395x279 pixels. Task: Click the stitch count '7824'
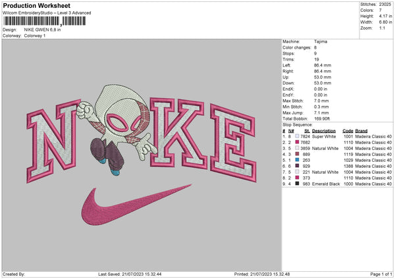point(305,136)
